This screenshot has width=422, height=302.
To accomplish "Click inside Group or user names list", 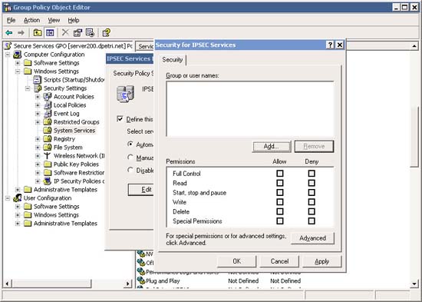I will 250,109.
